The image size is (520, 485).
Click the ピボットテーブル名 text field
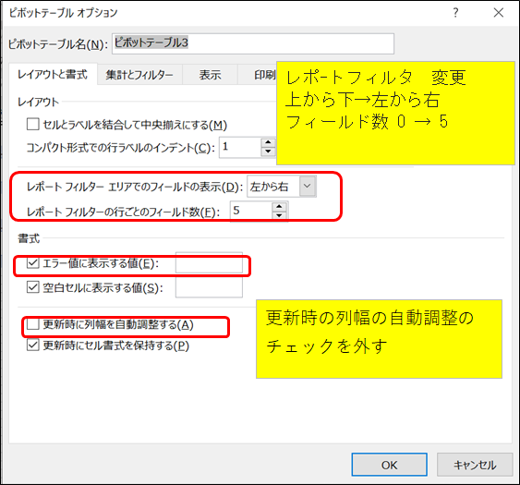pyautogui.click(x=253, y=43)
